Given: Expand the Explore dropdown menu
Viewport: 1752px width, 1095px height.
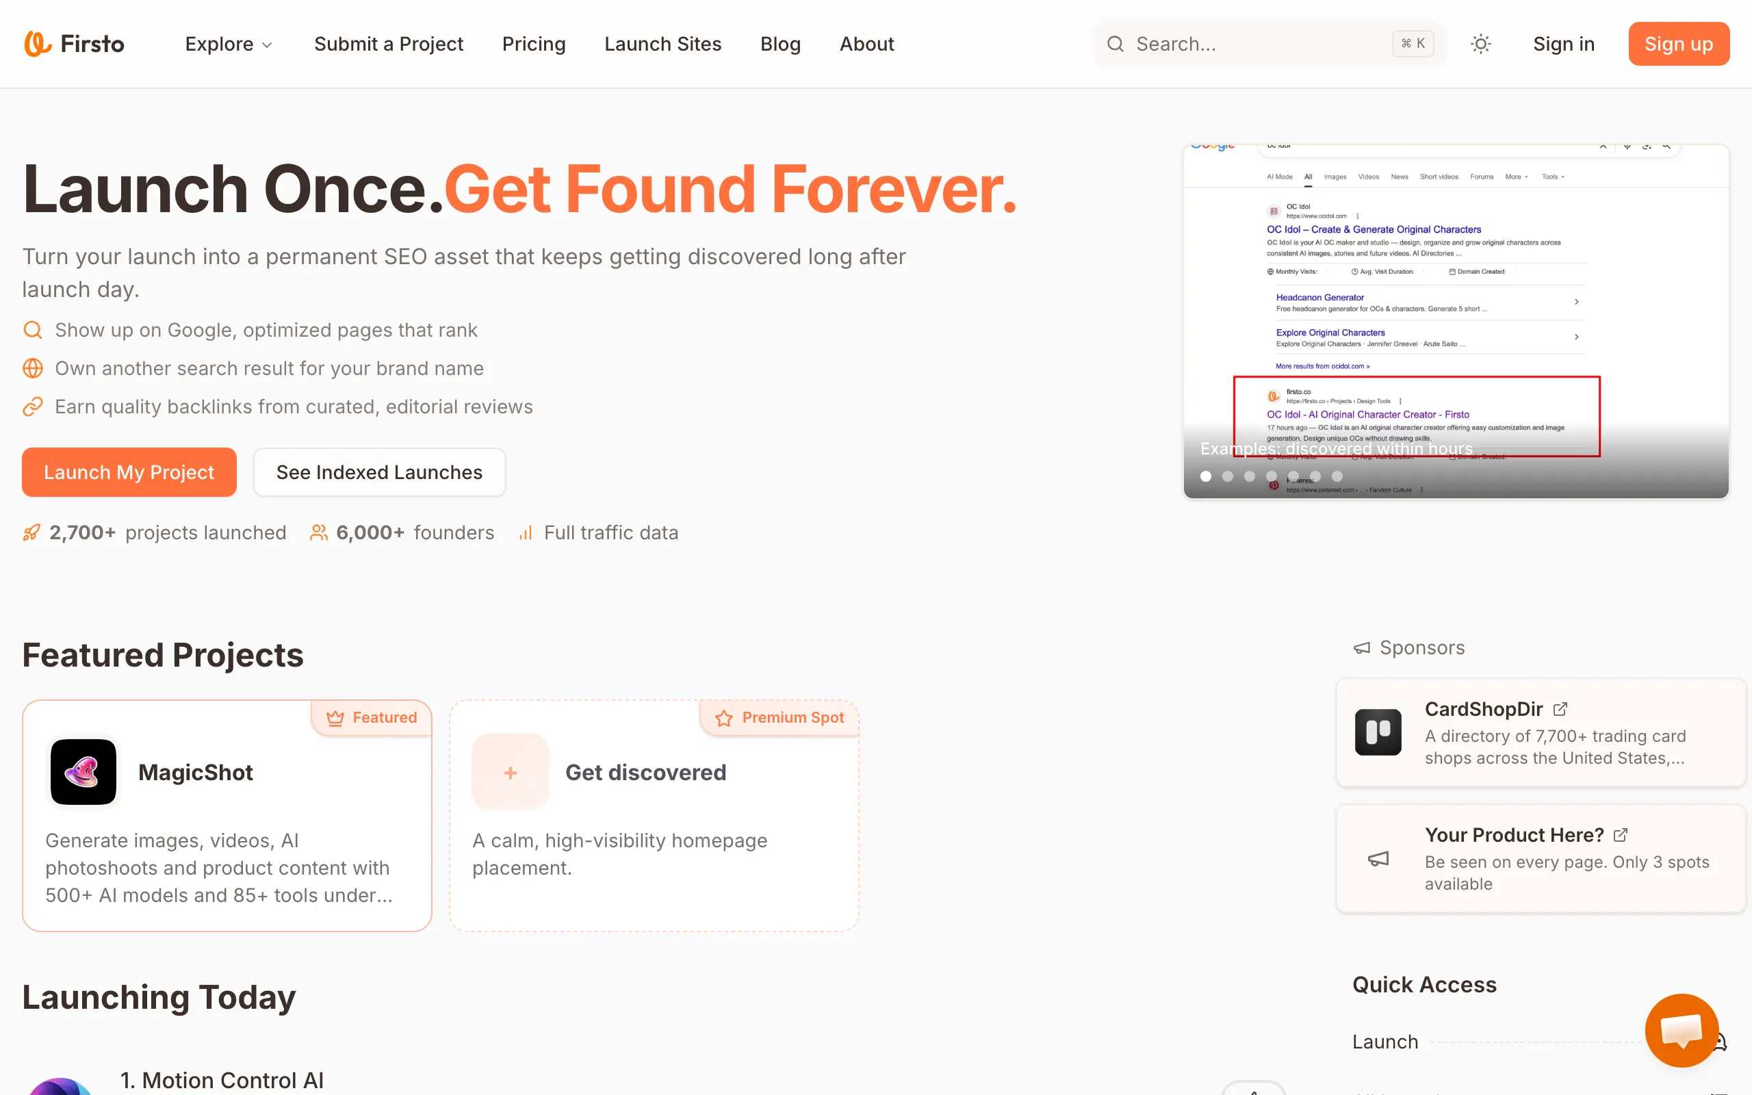Looking at the screenshot, I should click(229, 44).
